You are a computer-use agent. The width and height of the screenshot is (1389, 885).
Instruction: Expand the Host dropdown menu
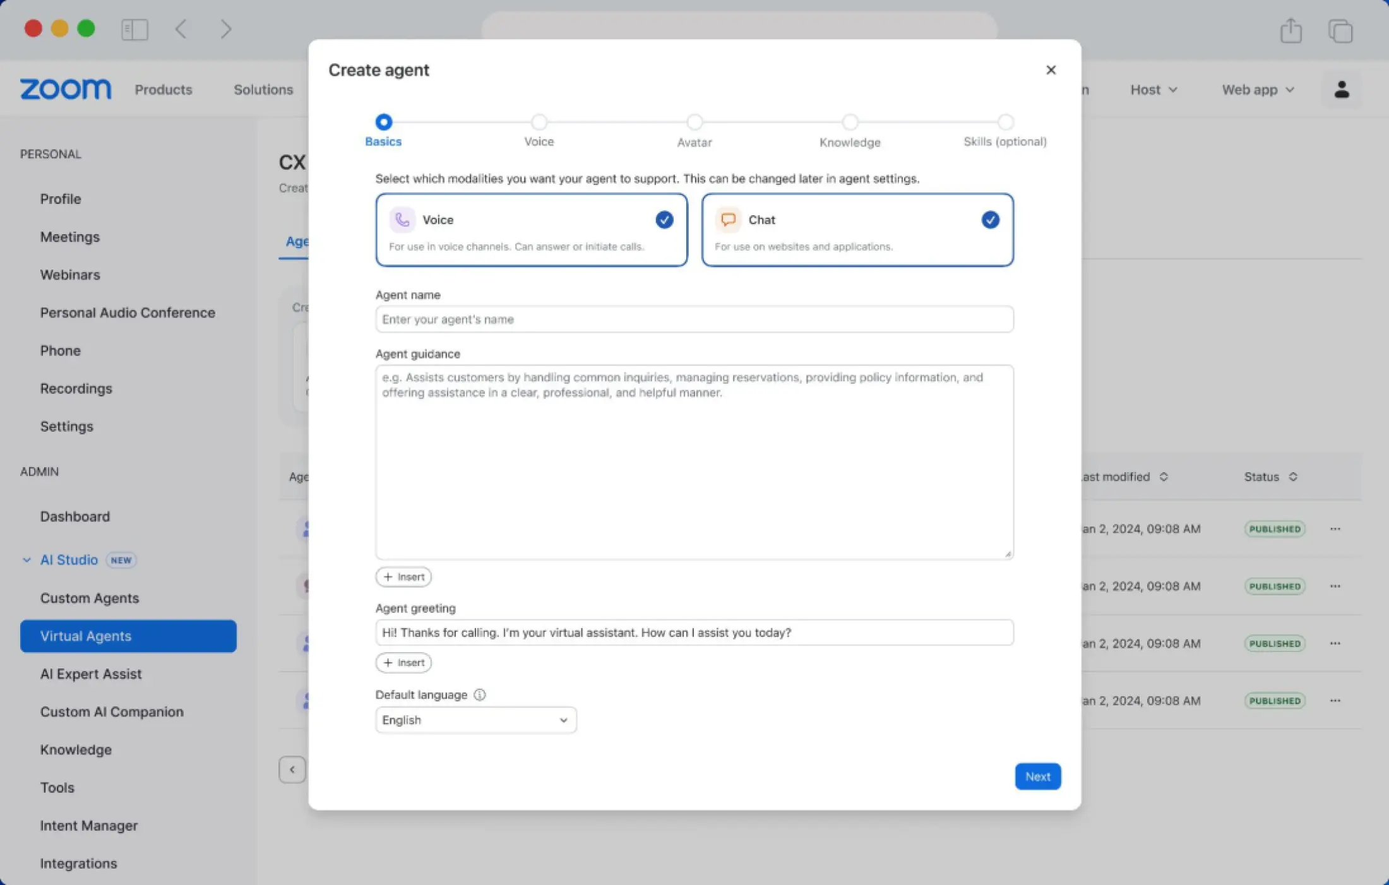click(1154, 90)
